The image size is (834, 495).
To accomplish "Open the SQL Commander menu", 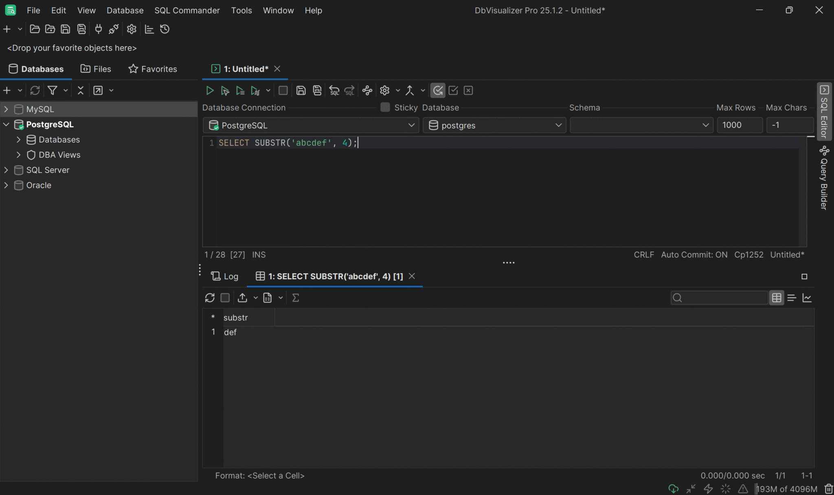I will 187,10.
